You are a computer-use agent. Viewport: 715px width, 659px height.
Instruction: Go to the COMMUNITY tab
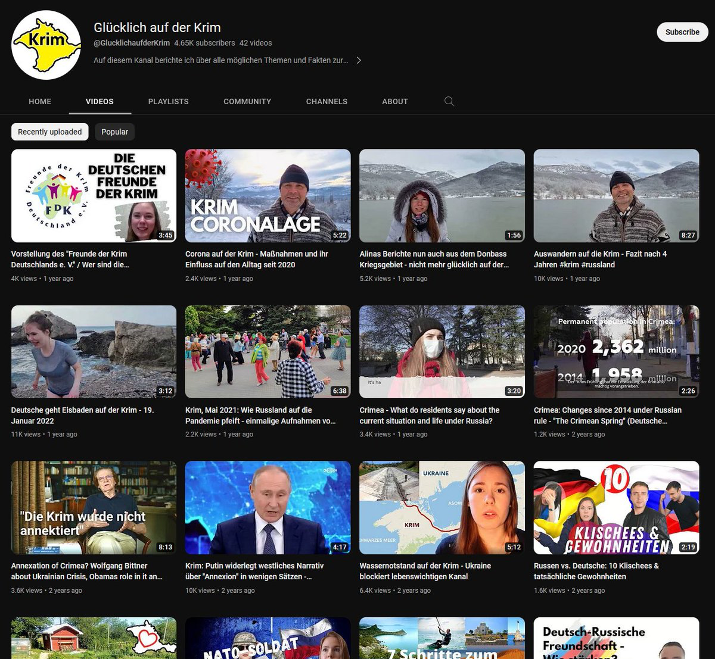point(247,101)
